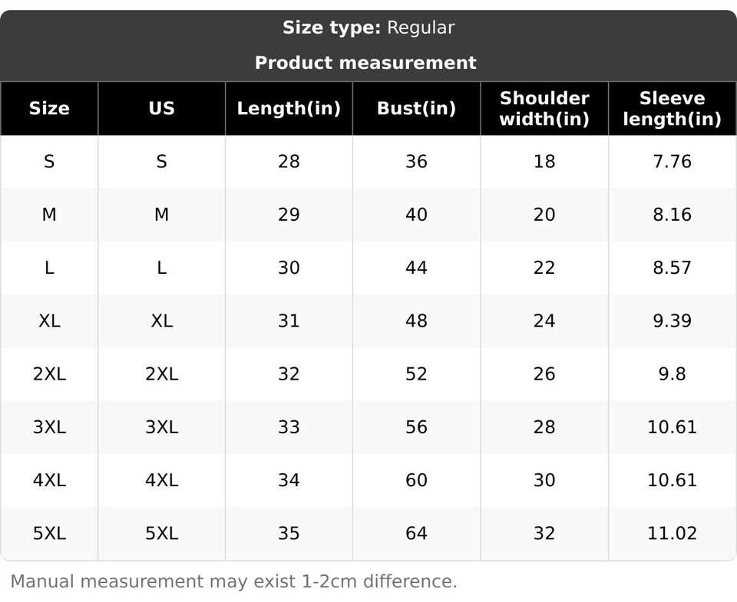Click sleeve length value 9.8
Image resolution: width=737 pixels, height=602 pixels.
click(x=673, y=374)
